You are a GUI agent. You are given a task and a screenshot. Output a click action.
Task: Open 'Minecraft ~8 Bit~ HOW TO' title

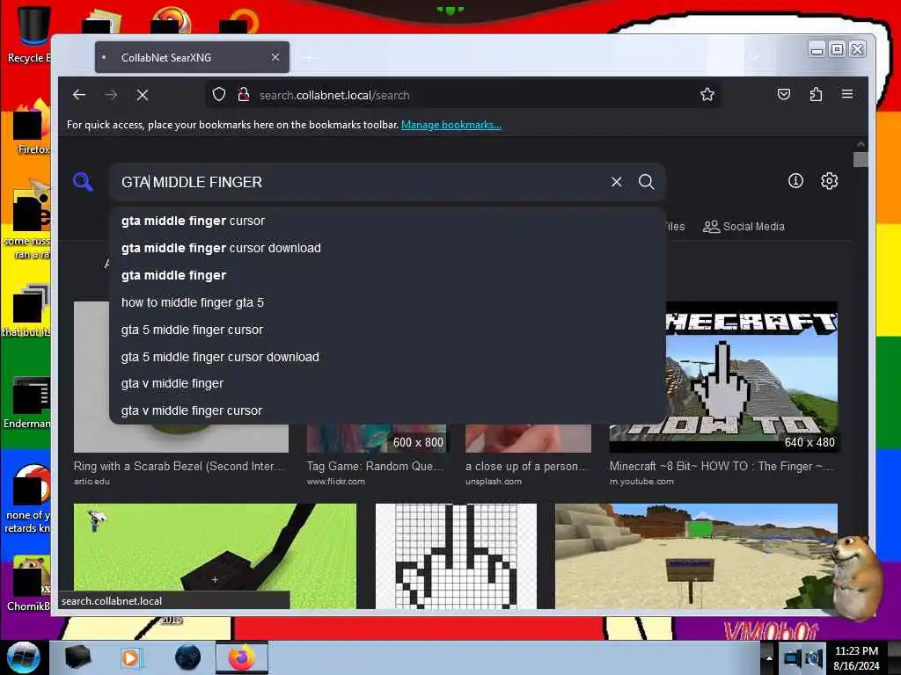click(722, 466)
